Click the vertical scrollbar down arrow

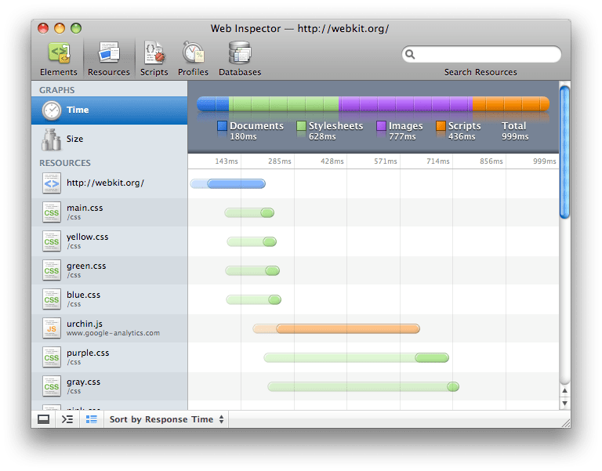pos(564,403)
